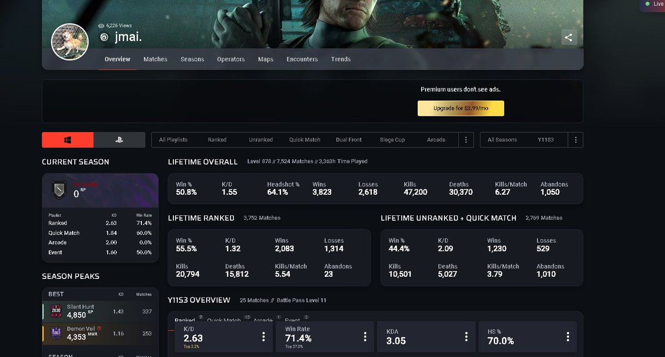Filter stats by Quick Match playlist

tap(305, 140)
